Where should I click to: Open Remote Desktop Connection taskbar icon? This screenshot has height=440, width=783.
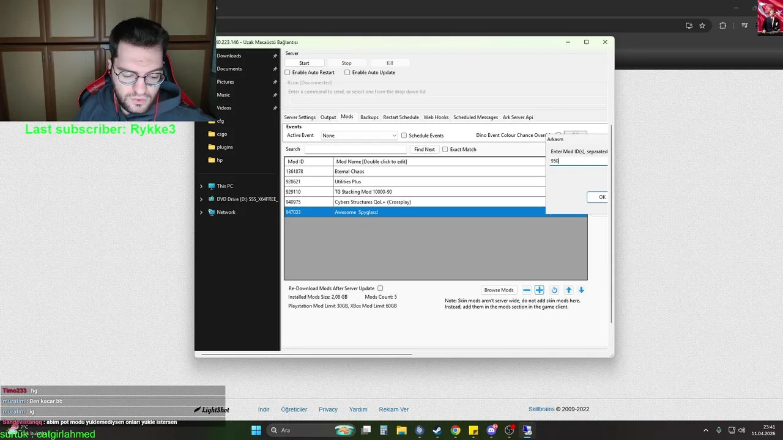(x=527, y=430)
